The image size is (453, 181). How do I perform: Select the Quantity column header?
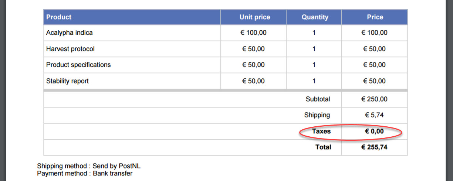(315, 17)
